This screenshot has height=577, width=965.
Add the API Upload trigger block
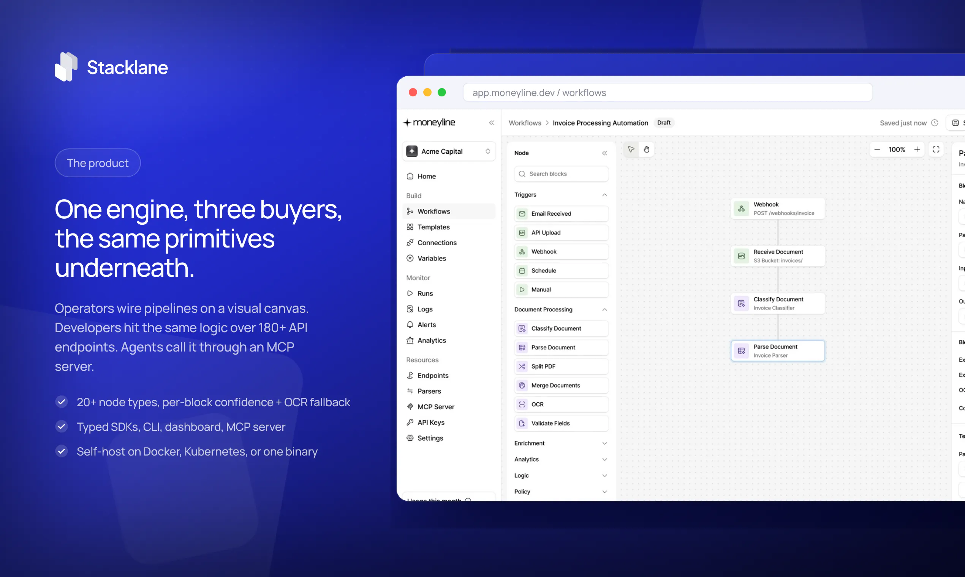click(561, 233)
